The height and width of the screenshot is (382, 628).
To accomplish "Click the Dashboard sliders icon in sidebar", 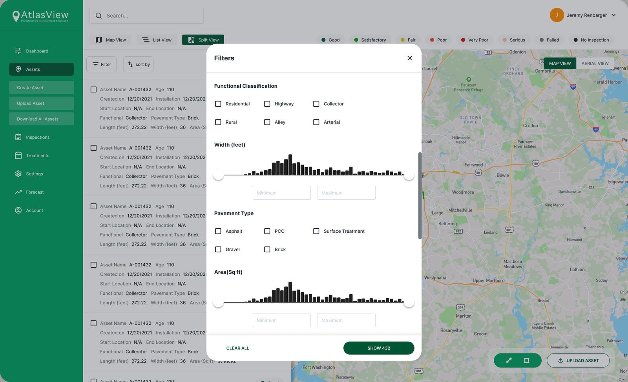I will [x=18, y=51].
